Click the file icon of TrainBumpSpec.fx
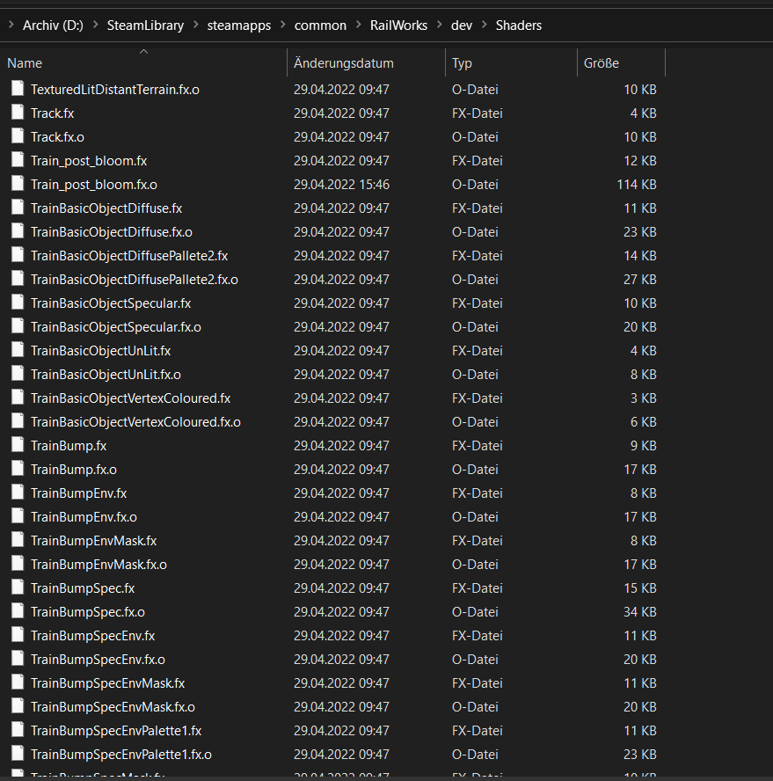773x781 pixels. point(18,588)
